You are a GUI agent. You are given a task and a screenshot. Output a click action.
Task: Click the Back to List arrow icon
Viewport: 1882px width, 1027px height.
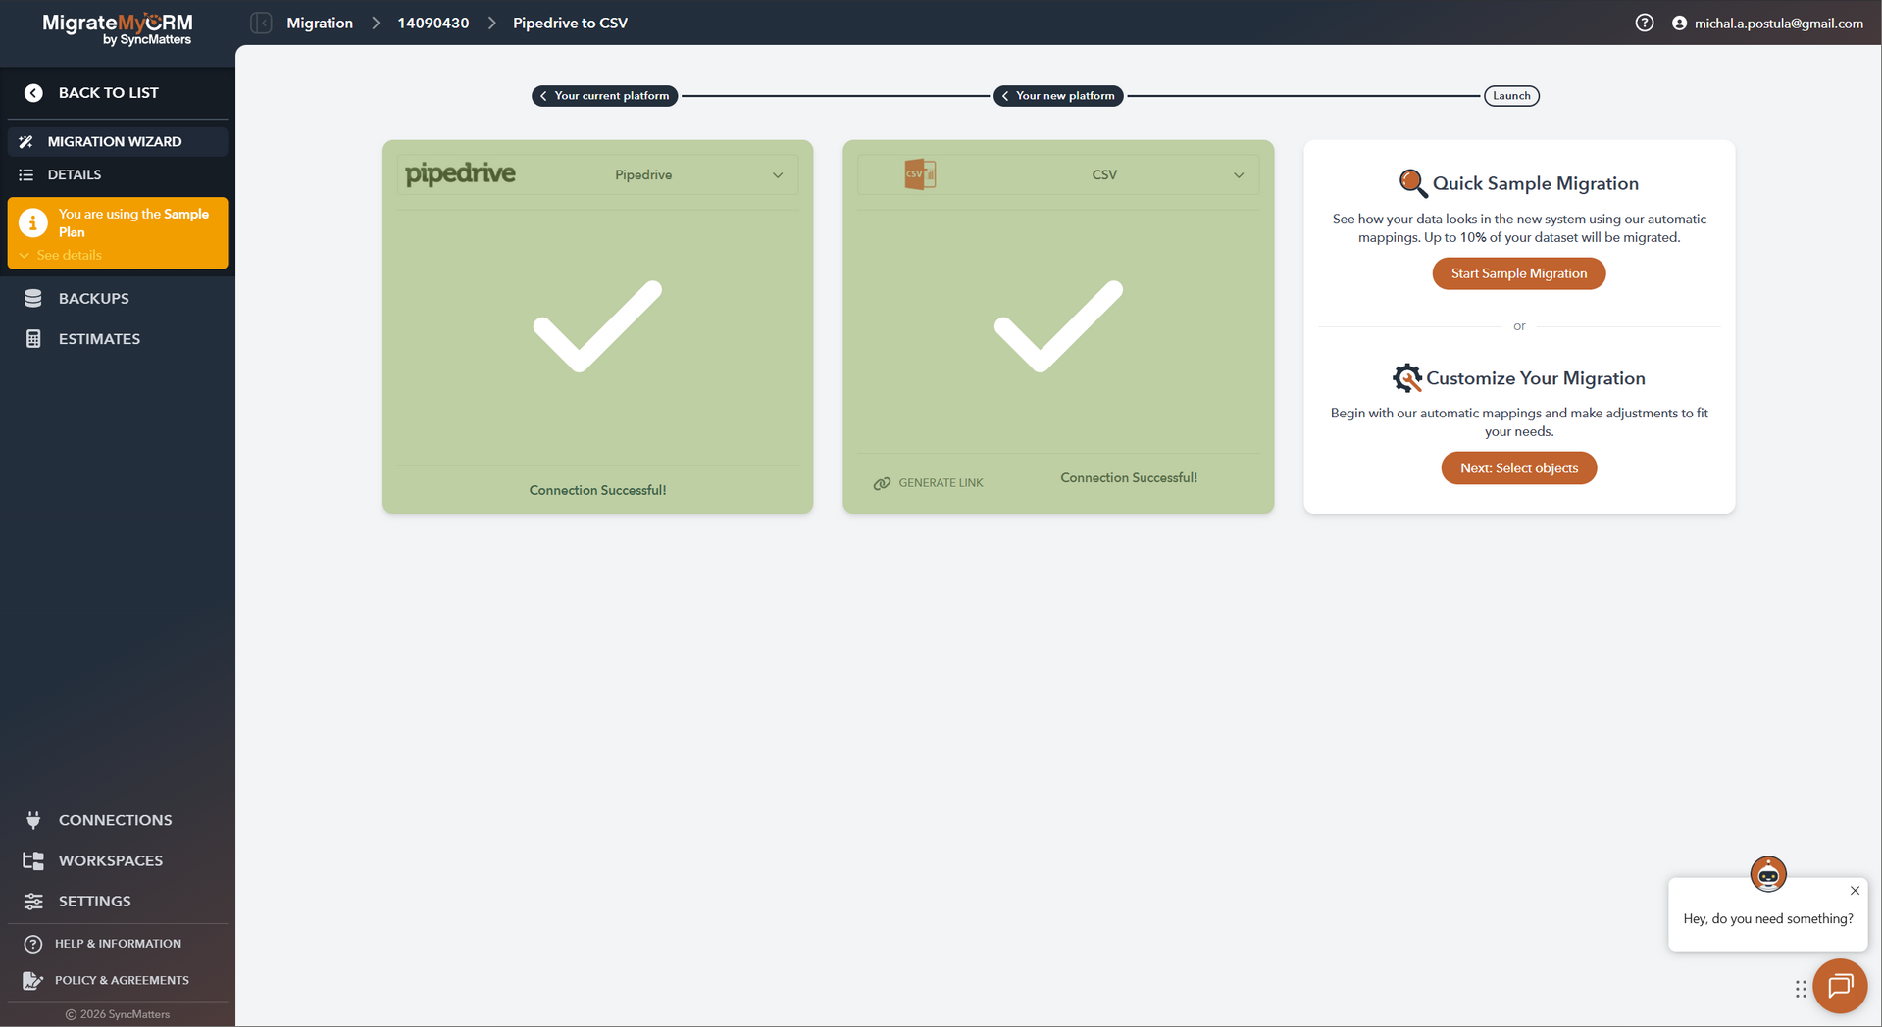click(33, 93)
